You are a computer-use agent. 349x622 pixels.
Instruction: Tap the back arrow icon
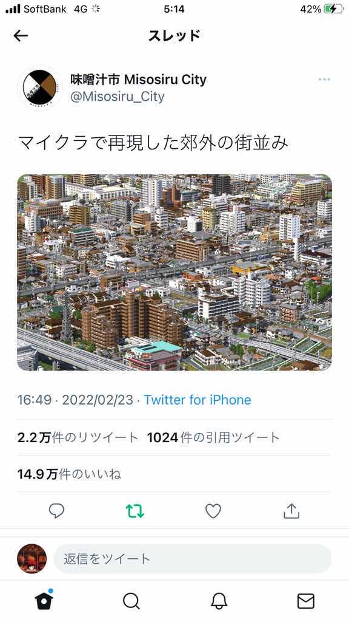point(21,36)
